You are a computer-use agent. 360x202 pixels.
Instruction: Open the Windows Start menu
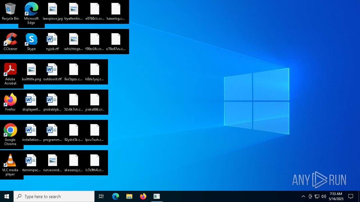click(7, 196)
